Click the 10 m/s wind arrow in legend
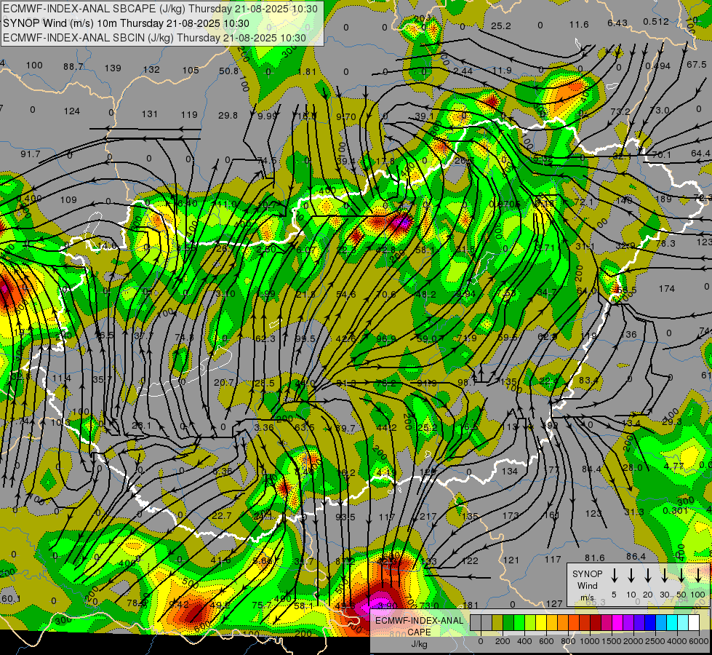The image size is (712, 655). [631, 575]
